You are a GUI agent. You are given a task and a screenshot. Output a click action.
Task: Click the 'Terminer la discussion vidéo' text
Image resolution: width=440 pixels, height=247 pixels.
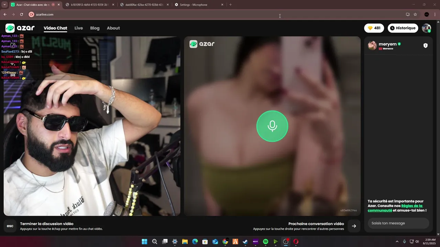47,224
